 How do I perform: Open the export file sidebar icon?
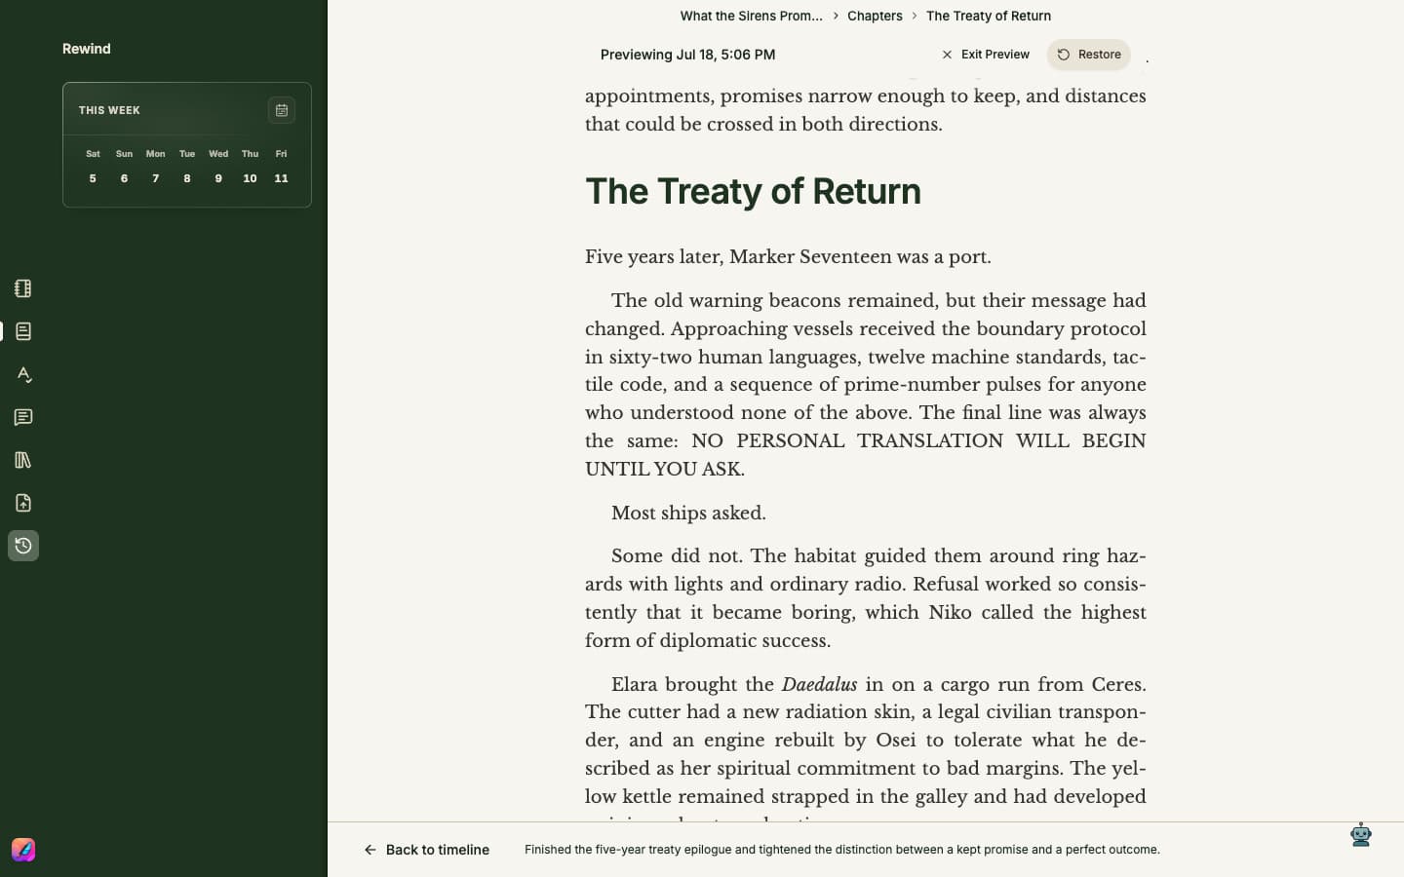pyautogui.click(x=23, y=503)
